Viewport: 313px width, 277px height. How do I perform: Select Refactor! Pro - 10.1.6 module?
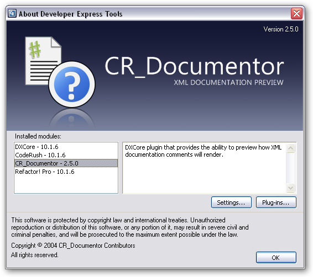pos(66,172)
